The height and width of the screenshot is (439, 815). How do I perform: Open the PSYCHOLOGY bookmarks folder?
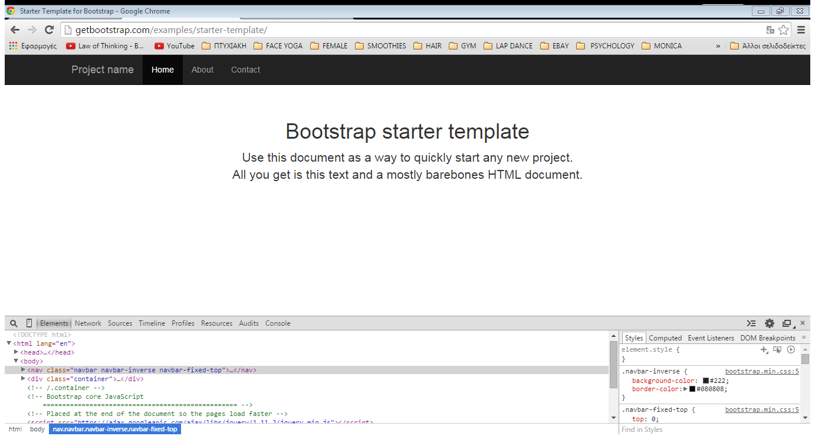pyautogui.click(x=606, y=46)
